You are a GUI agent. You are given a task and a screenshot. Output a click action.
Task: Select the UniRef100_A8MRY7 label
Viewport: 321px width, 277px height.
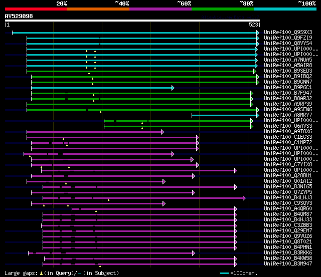(x=288, y=115)
